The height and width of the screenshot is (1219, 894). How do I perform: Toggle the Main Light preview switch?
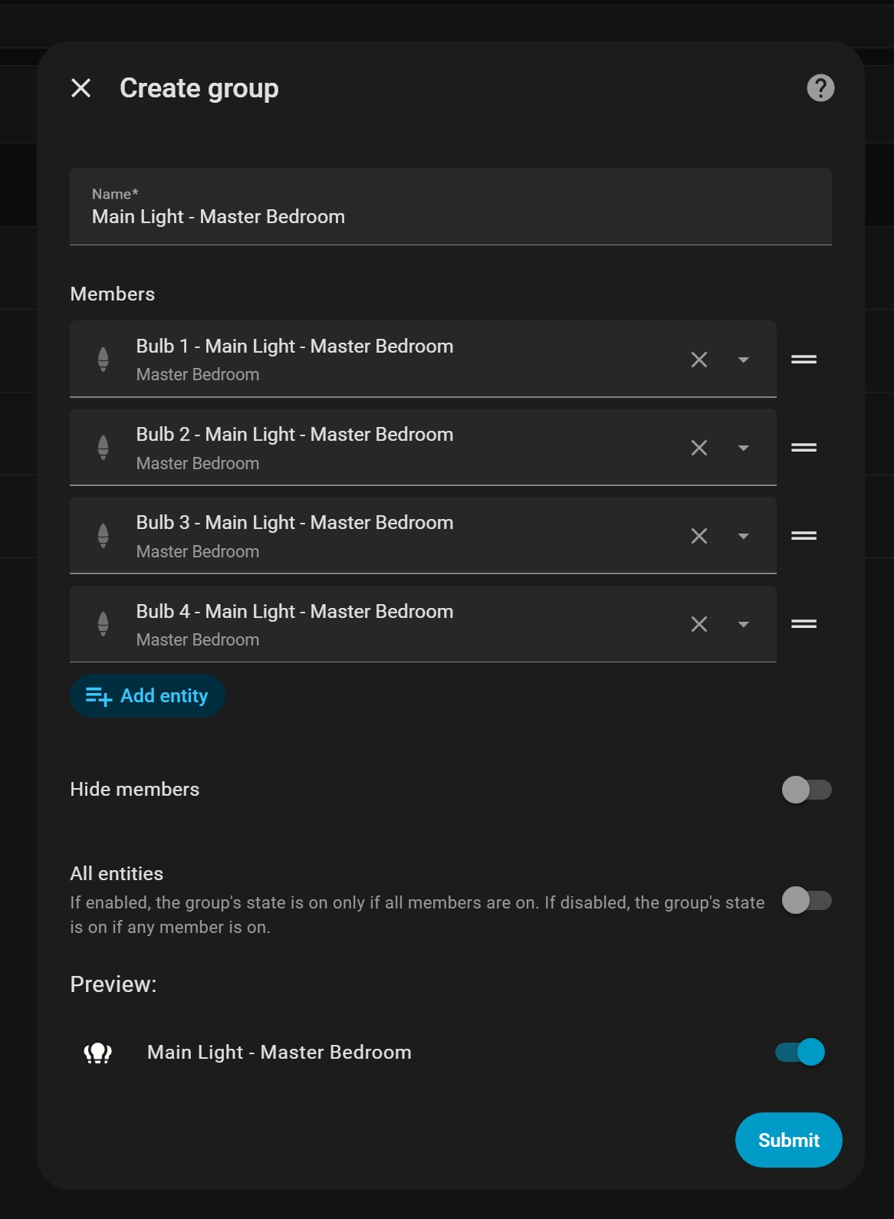point(800,1052)
